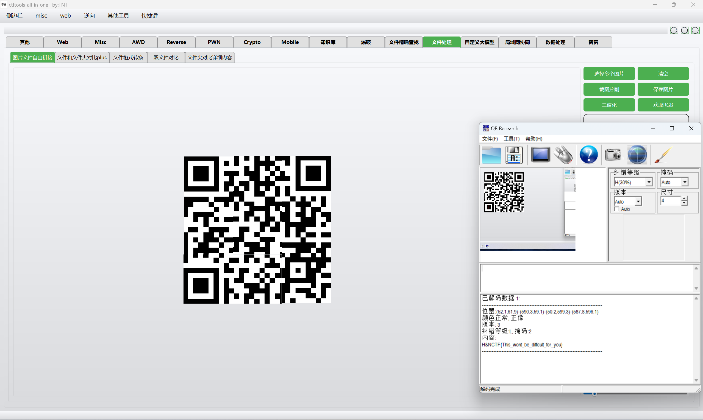This screenshot has width=703, height=420.
Task: Open the 帮助(H) menu in QR Research
Action: (533, 139)
